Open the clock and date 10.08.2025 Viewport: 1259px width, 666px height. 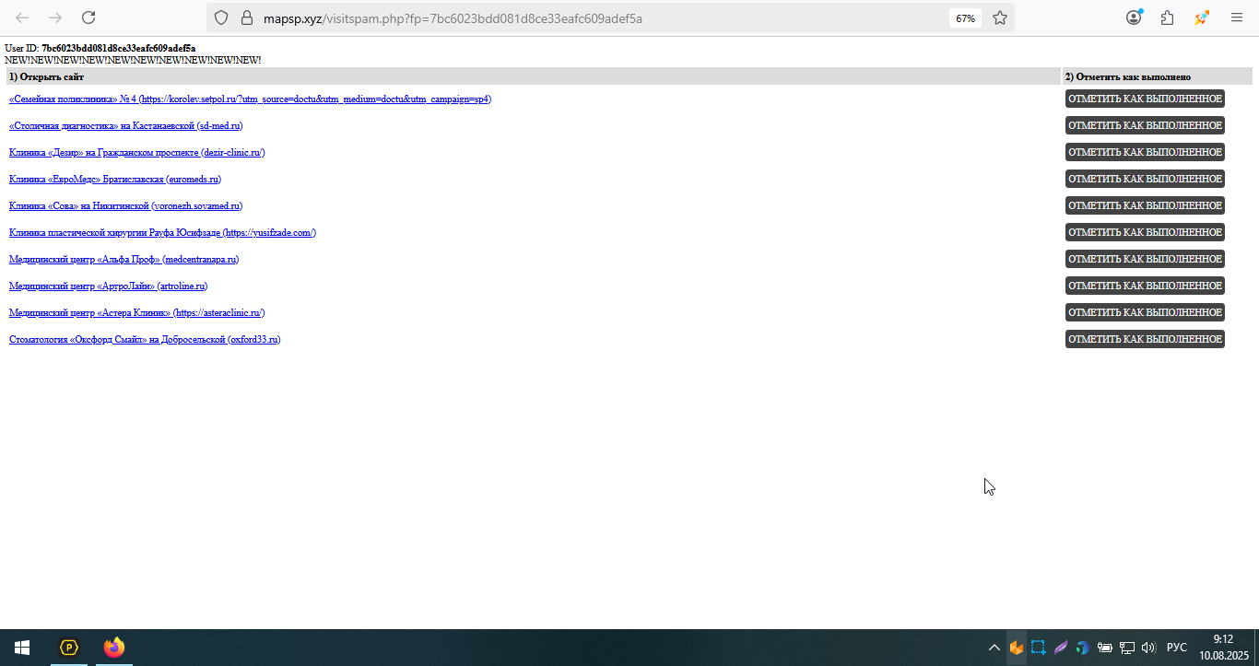[x=1223, y=648]
